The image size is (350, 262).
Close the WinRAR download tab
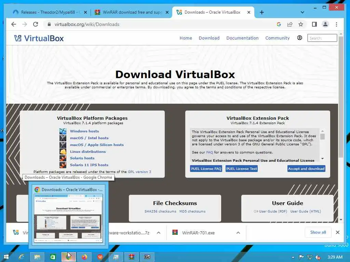(167, 12)
